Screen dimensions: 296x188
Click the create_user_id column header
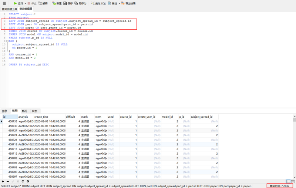pyautogui.click(x=149, y=117)
